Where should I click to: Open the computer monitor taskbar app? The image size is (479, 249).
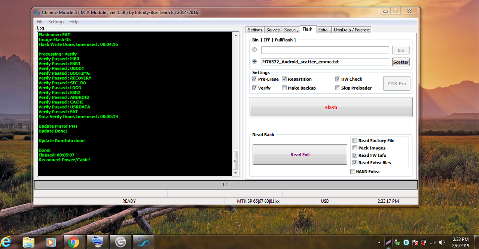pyautogui.click(x=97, y=242)
